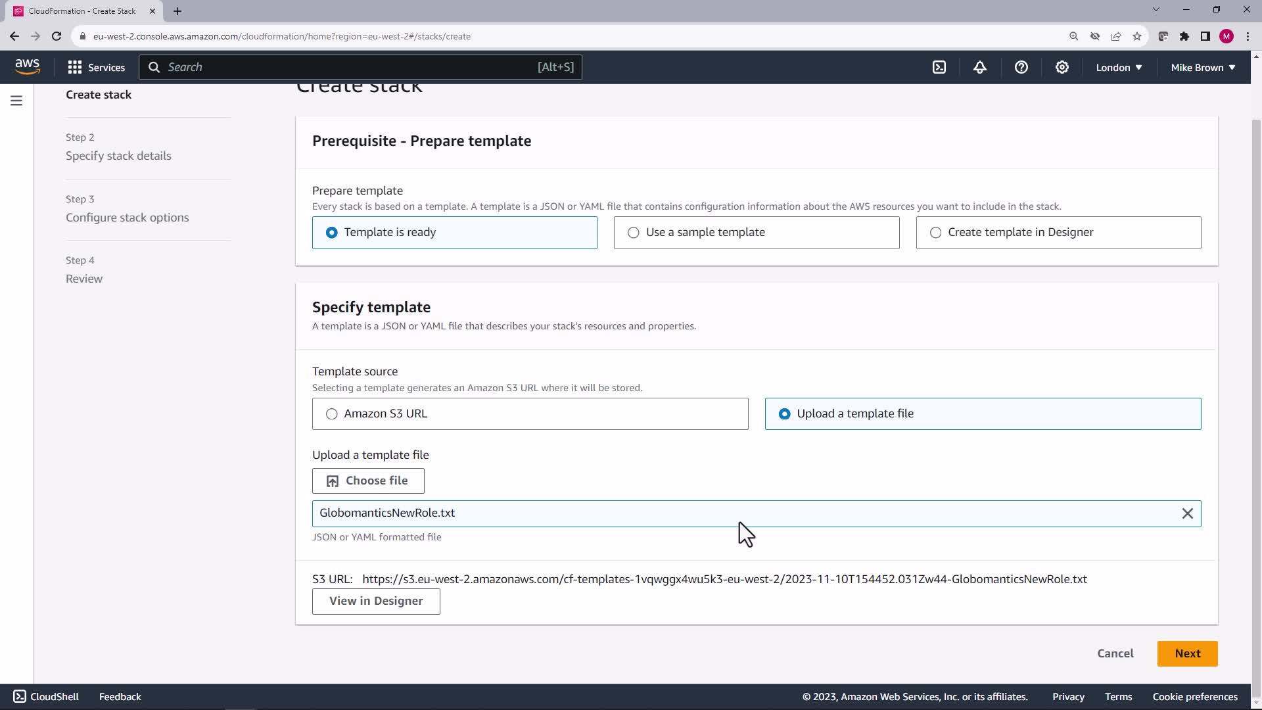Expand the Mike Brown account menu
The width and height of the screenshot is (1262, 710).
(x=1202, y=67)
